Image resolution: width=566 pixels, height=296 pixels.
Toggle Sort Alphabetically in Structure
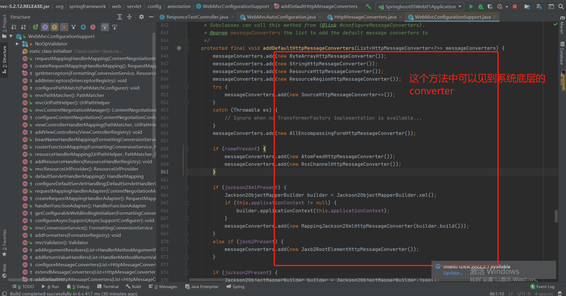click(23, 27)
